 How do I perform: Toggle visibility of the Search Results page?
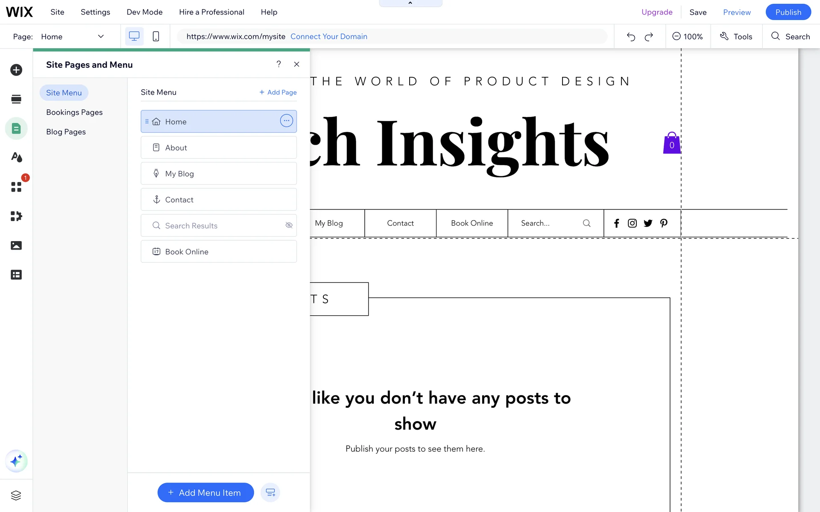[x=289, y=225]
